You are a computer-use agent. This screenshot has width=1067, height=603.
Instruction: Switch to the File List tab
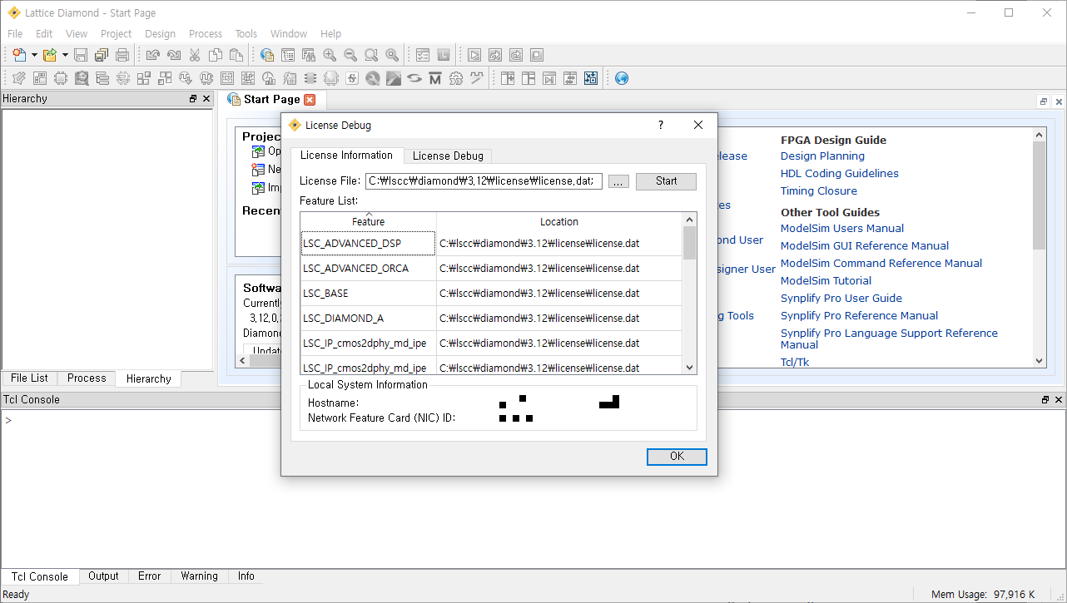(x=29, y=378)
